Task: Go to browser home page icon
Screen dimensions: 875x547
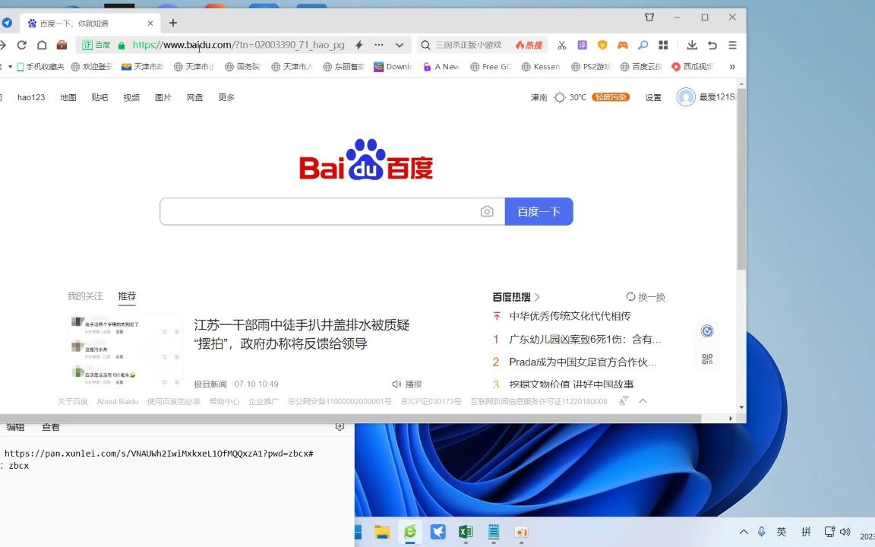Action: pyautogui.click(x=42, y=46)
